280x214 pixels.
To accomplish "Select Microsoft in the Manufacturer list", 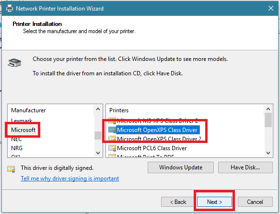I will tap(23, 130).
